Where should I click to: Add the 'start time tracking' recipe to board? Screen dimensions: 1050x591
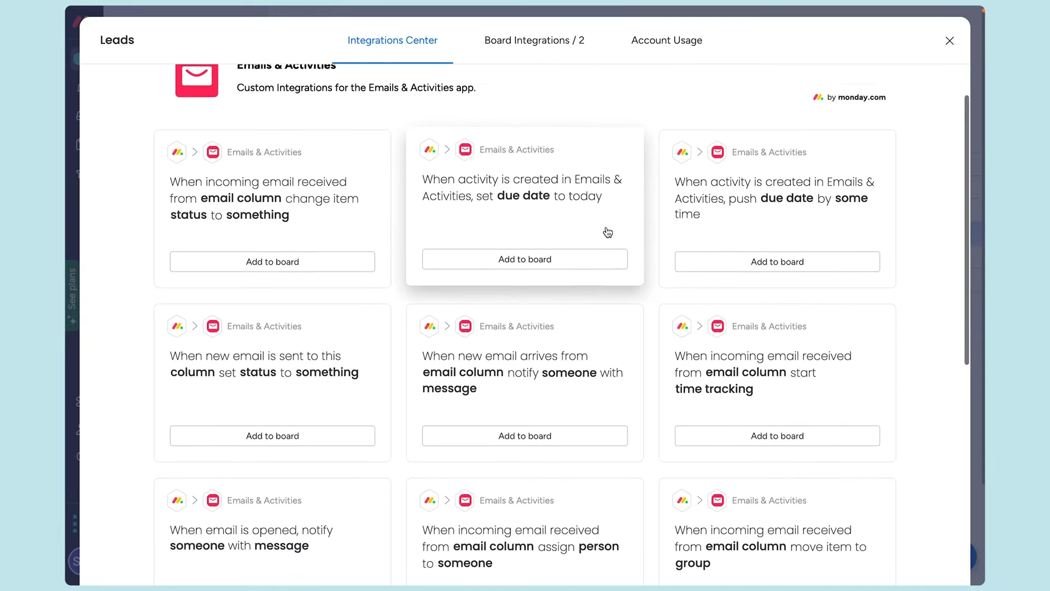point(777,436)
